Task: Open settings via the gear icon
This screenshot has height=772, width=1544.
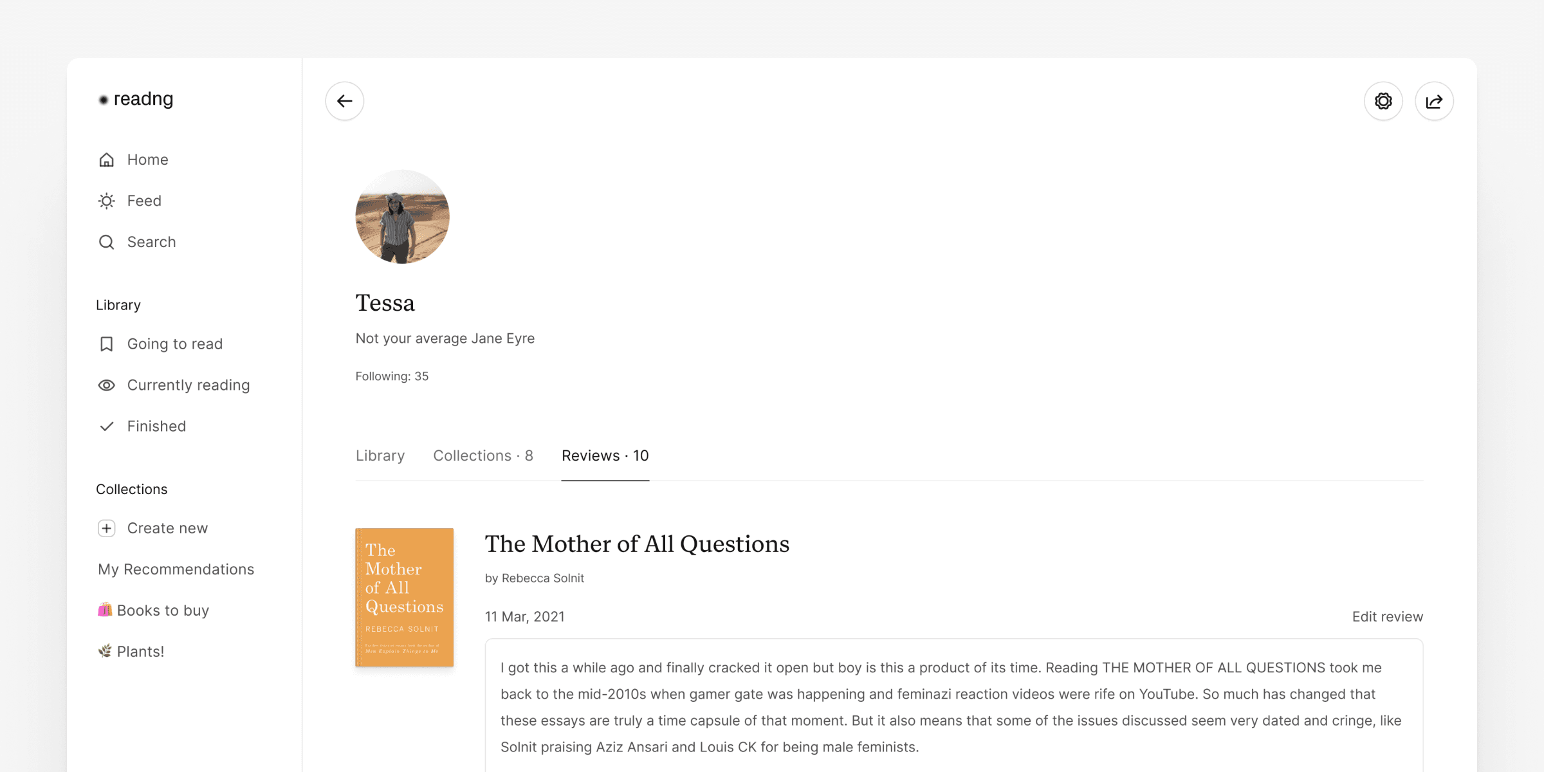Action: pyautogui.click(x=1383, y=101)
